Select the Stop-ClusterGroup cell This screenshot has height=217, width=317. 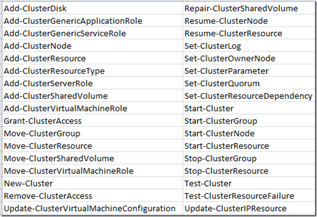pos(220,158)
